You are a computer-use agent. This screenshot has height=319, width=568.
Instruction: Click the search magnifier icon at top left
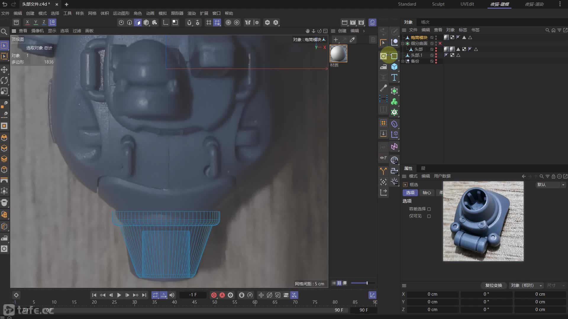tap(4, 32)
